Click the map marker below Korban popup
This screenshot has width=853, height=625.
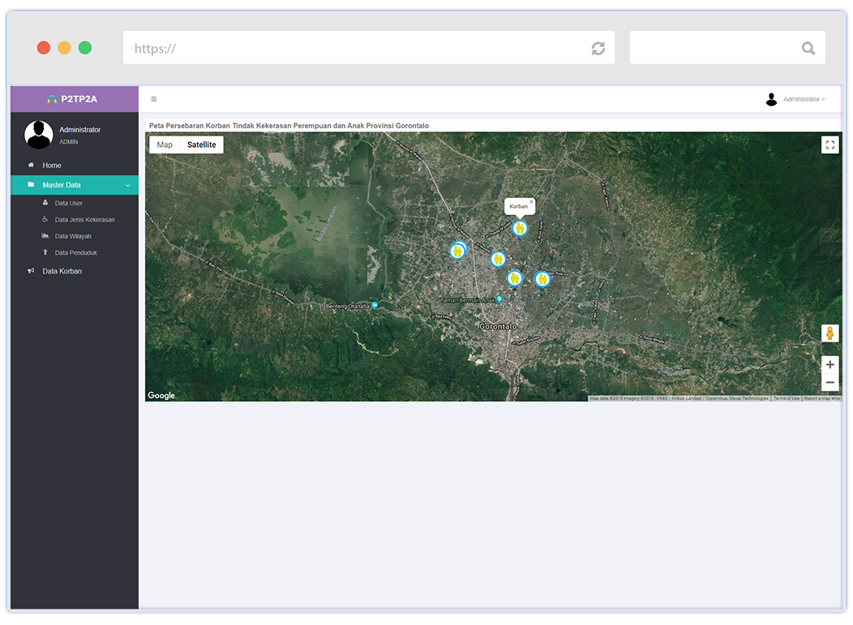pyautogui.click(x=520, y=229)
